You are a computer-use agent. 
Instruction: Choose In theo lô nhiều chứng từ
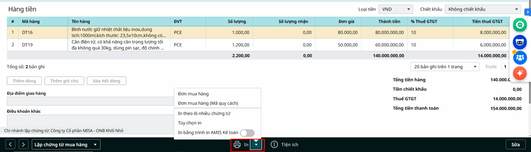(x=204, y=114)
